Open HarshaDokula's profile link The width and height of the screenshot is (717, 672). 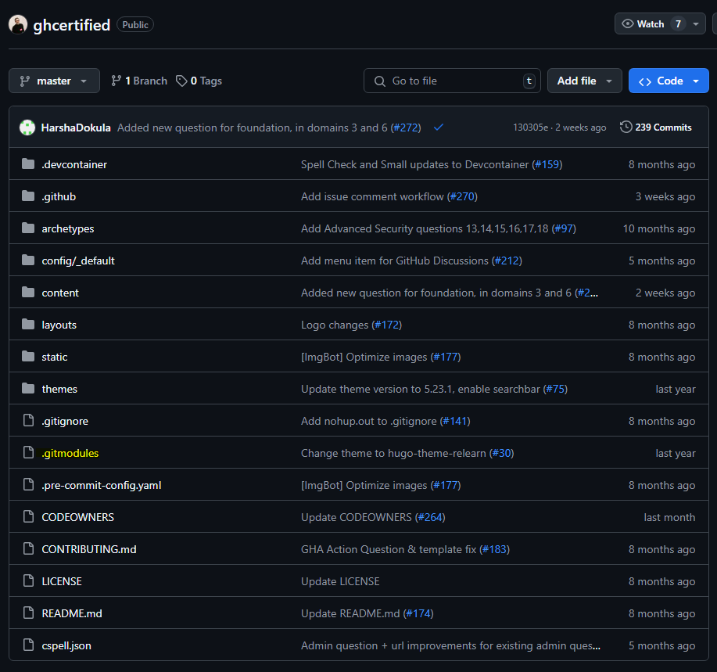coord(76,128)
